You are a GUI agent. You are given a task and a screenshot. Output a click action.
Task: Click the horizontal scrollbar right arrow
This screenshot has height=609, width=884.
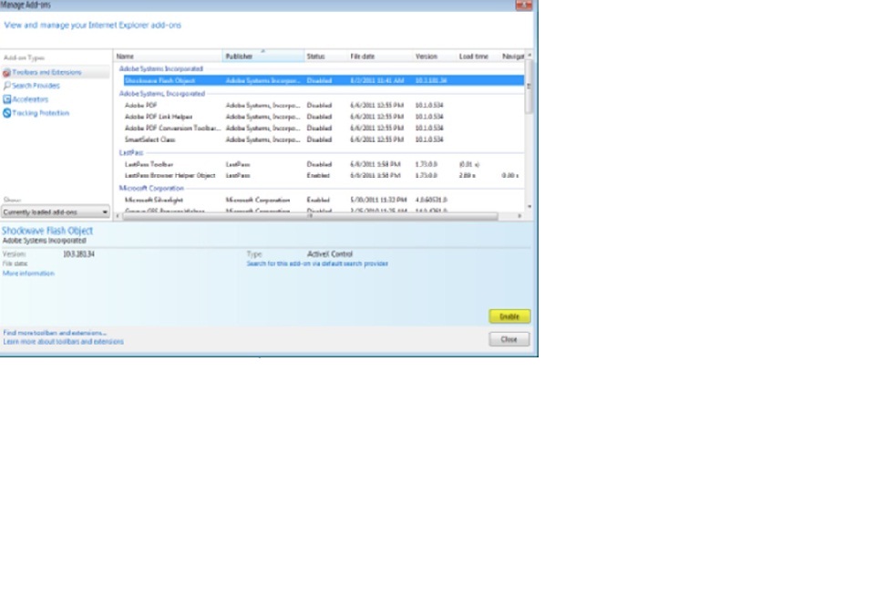(x=519, y=216)
